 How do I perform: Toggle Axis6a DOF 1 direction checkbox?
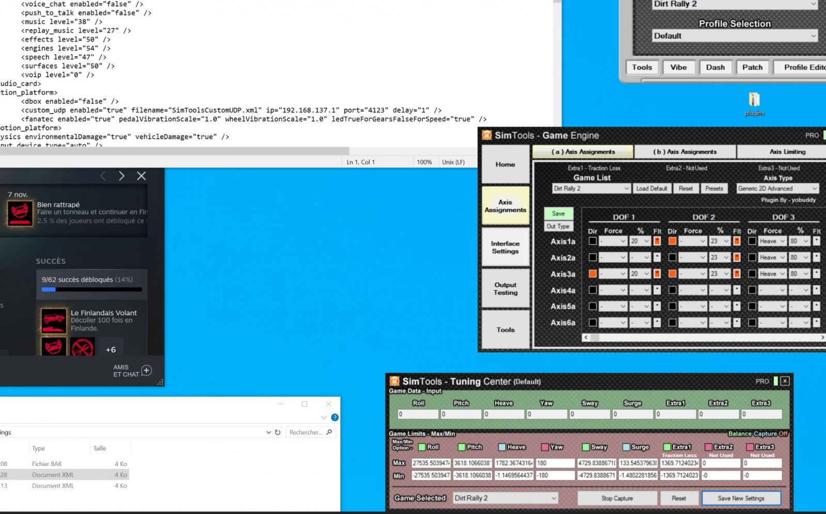pyautogui.click(x=593, y=323)
